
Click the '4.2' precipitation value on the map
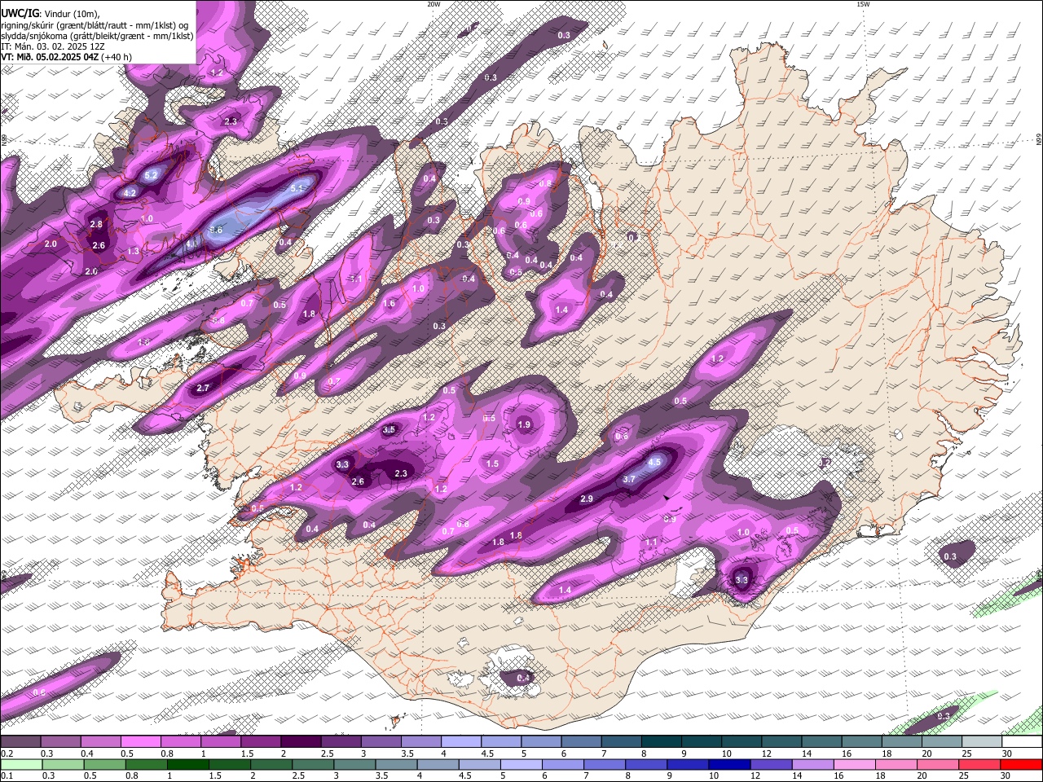pyautogui.click(x=130, y=193)
